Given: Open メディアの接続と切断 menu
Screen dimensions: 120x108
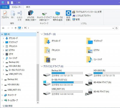Looking at the screenshot, I should coord(31,16).
